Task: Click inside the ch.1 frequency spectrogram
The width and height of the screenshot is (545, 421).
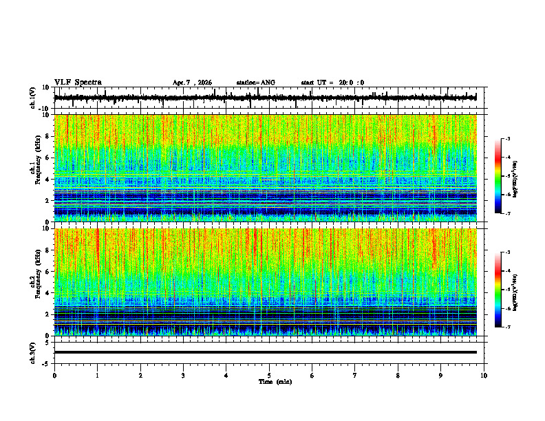Action: coord(265,168)
